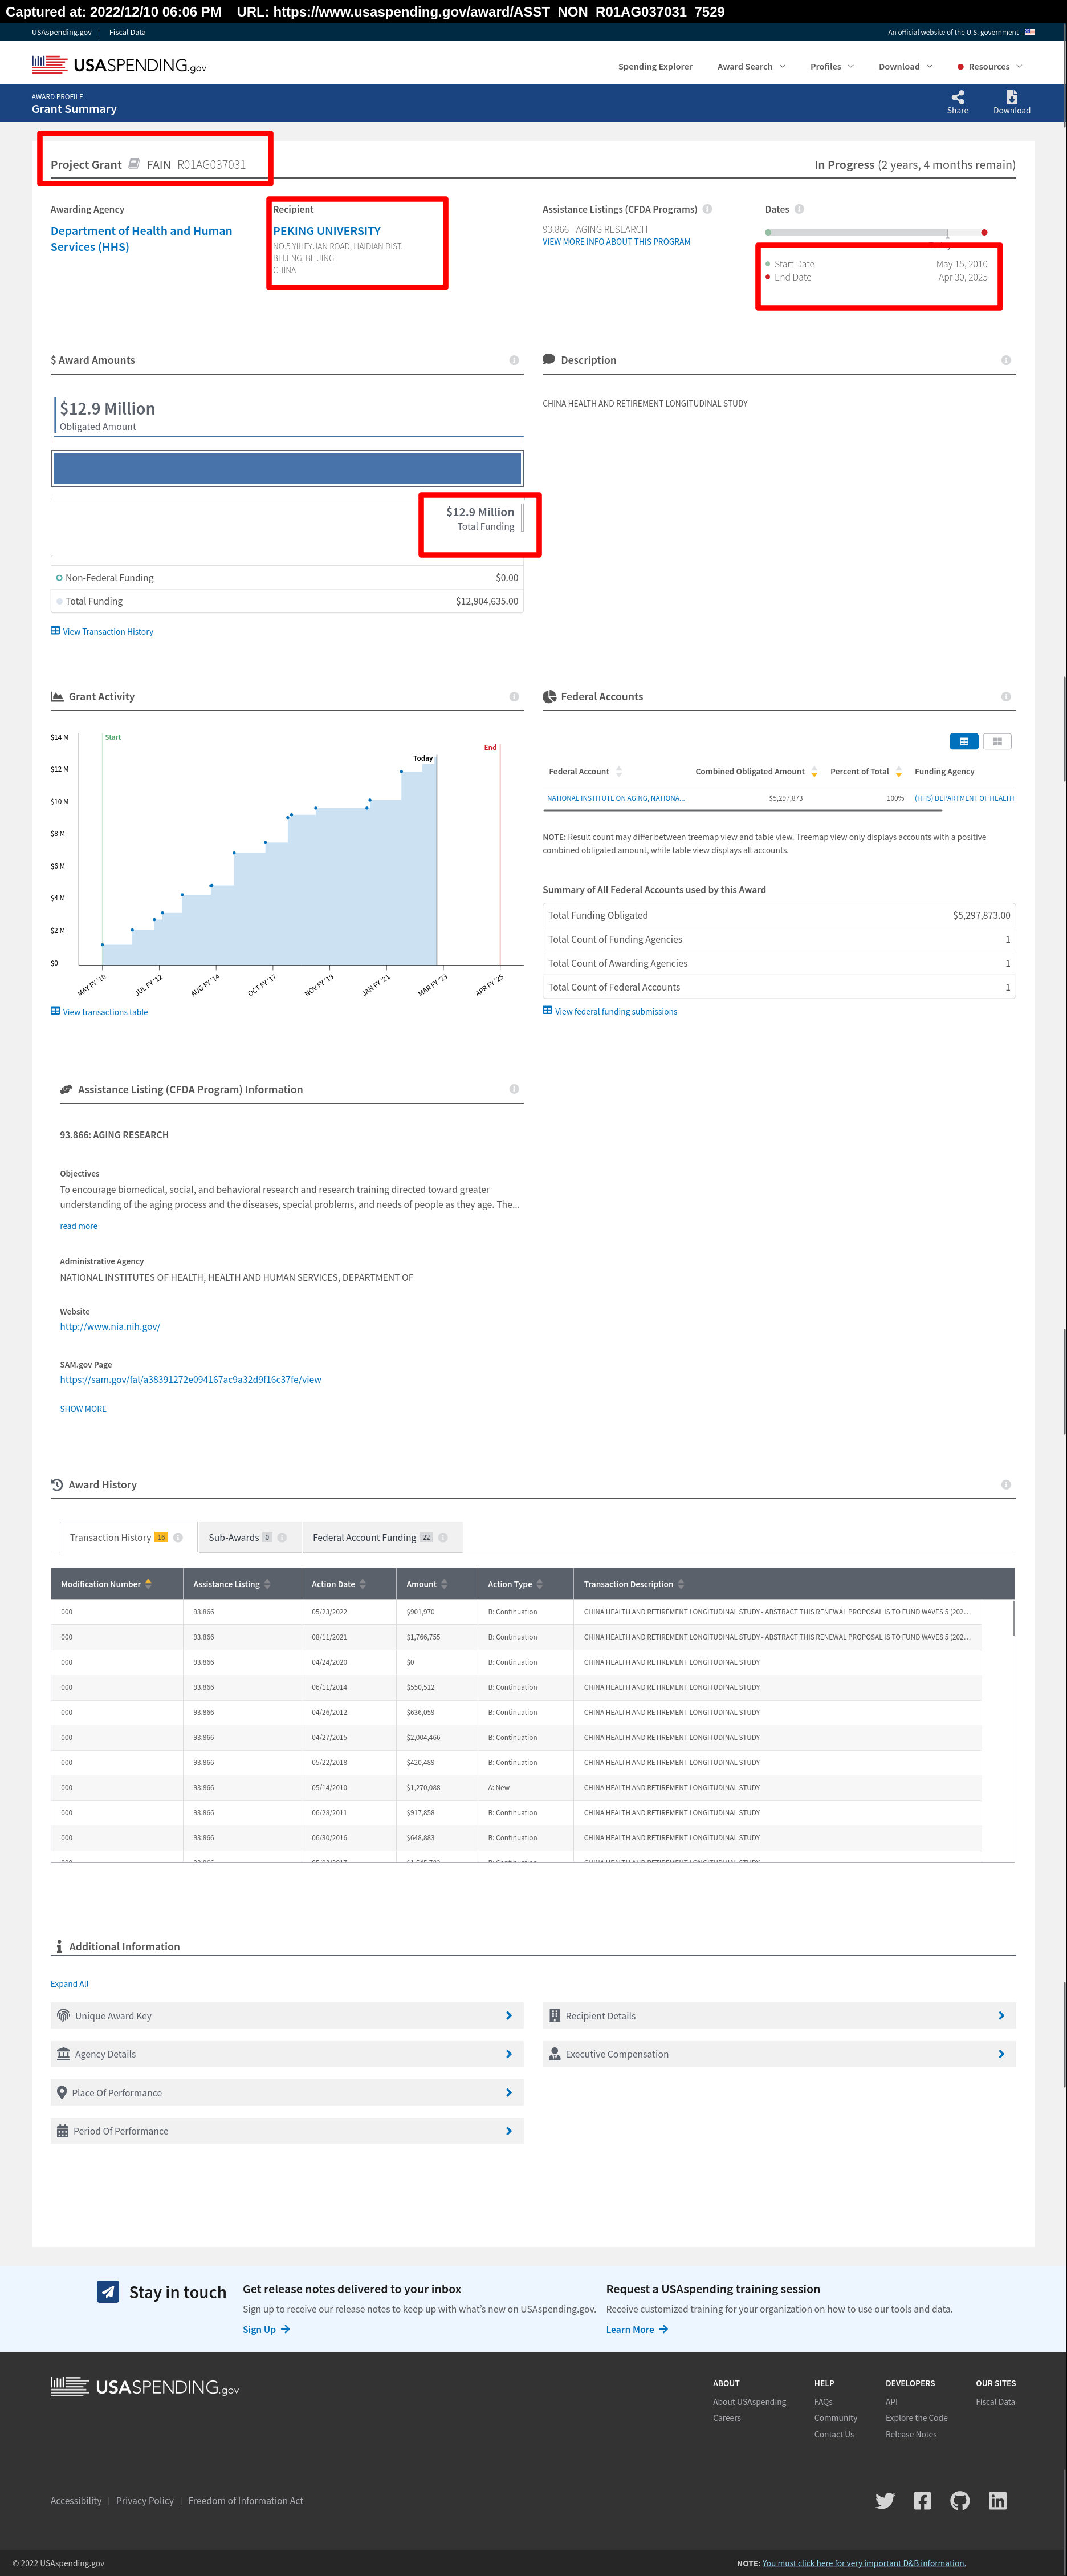Open Spending Explorer in navigation
The image size is (1067, 2576).
654,67
